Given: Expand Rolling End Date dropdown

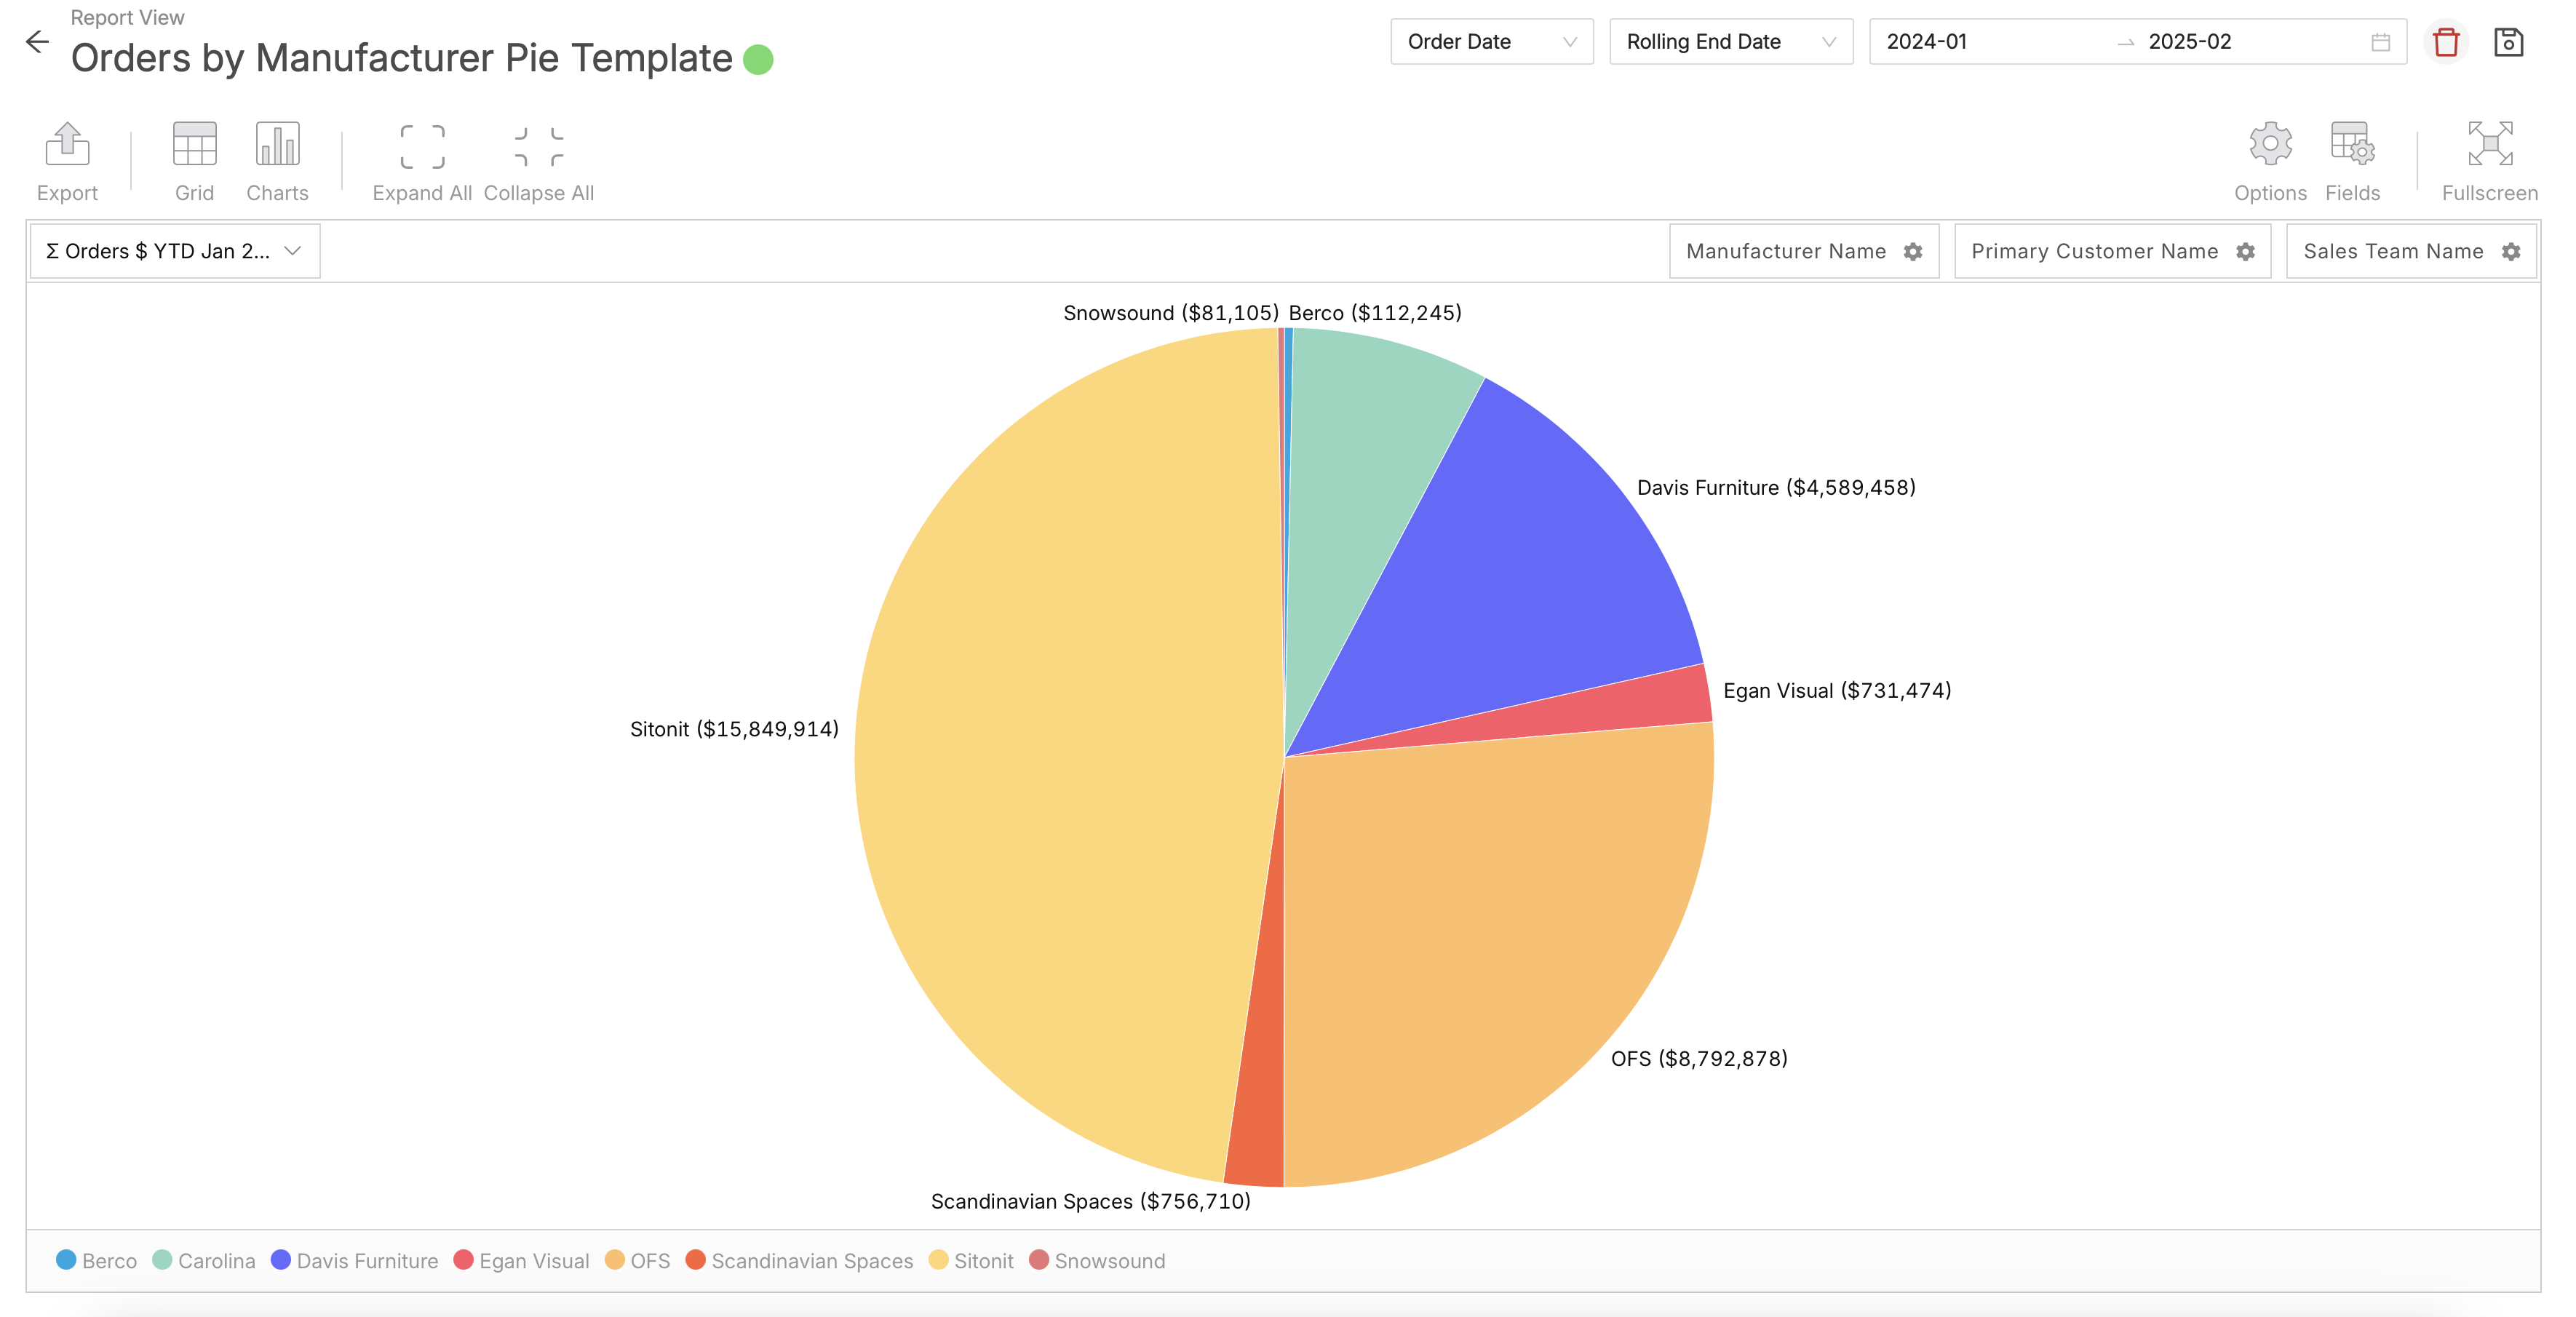Looking at the screenshot, I should [1730, 42].
